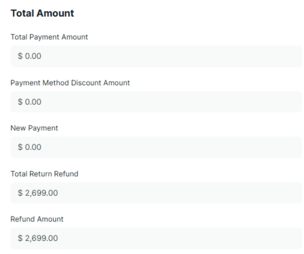Screen dimensions: 304x254
Task: Click dollar sign in Payment Method Discount field
Action: 20,102
